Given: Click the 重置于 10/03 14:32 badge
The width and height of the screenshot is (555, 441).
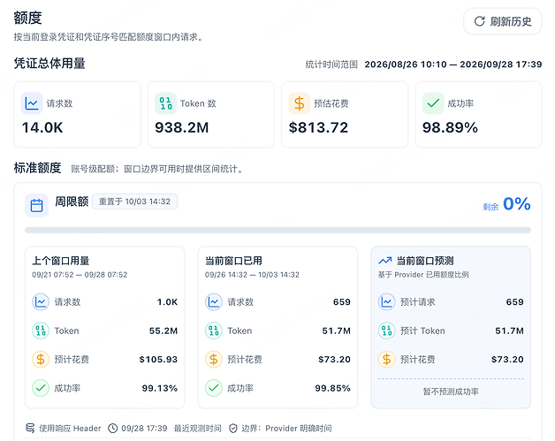Looking at the screenshot, I should [134, 201].
